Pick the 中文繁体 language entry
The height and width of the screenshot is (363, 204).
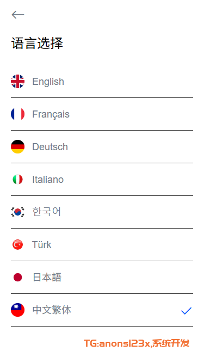[102, 310]
